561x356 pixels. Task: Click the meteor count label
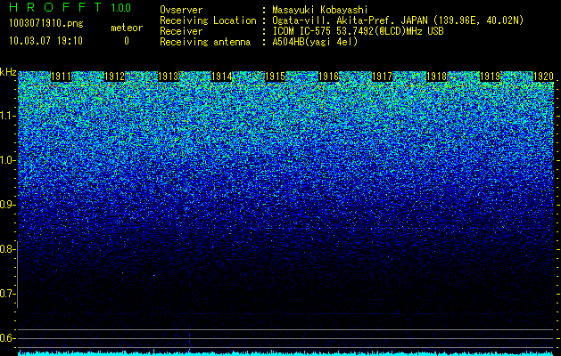[x=127, y=28]
